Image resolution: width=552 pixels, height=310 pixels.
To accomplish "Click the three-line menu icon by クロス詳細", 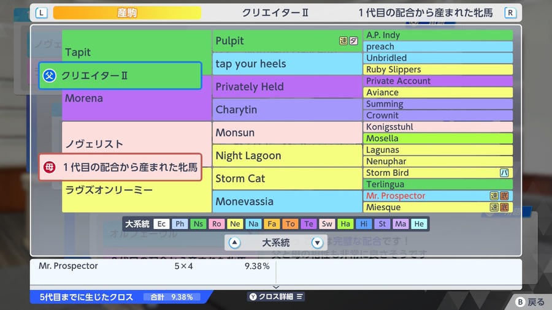I will (x=299, y=297).
